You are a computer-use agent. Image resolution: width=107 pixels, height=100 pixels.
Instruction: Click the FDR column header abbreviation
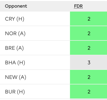(78, 6)
